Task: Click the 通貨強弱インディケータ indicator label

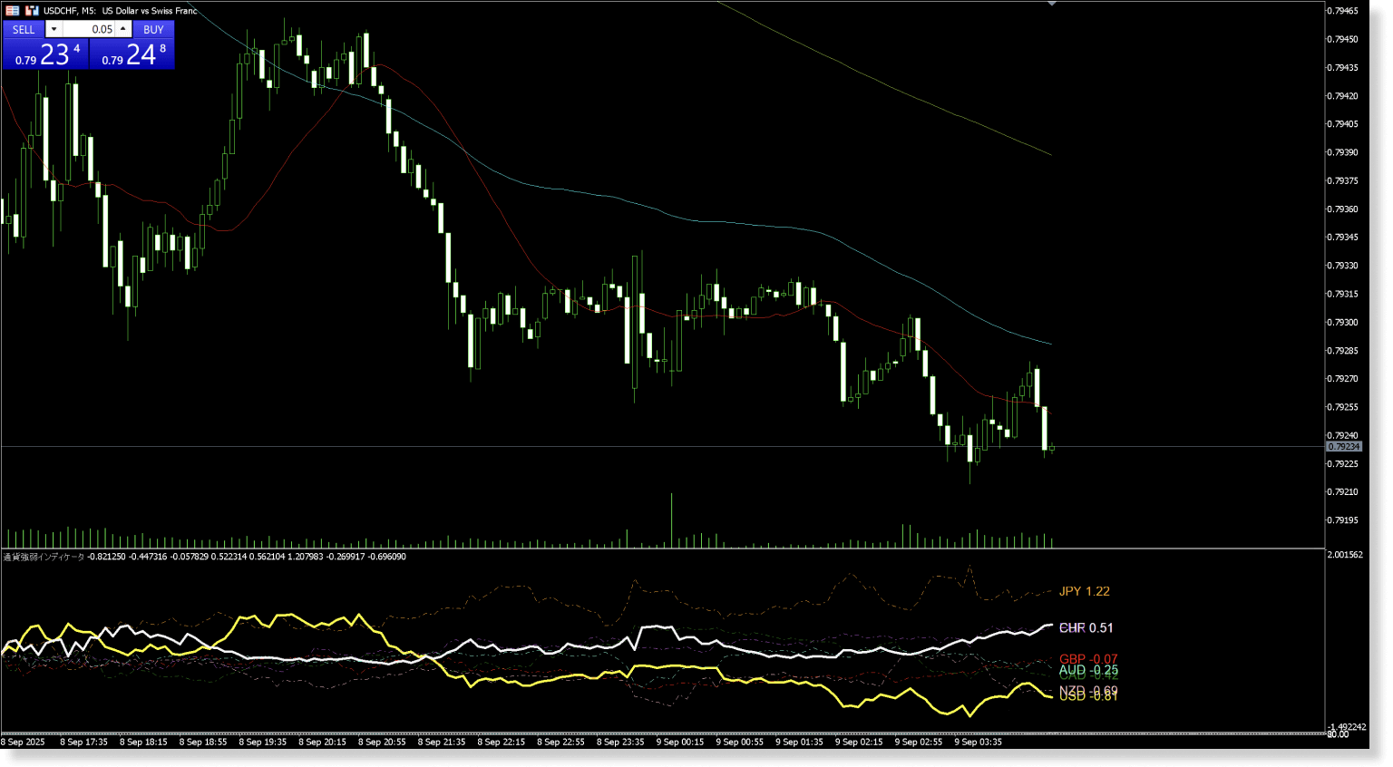Action: [x=44, y=556]
